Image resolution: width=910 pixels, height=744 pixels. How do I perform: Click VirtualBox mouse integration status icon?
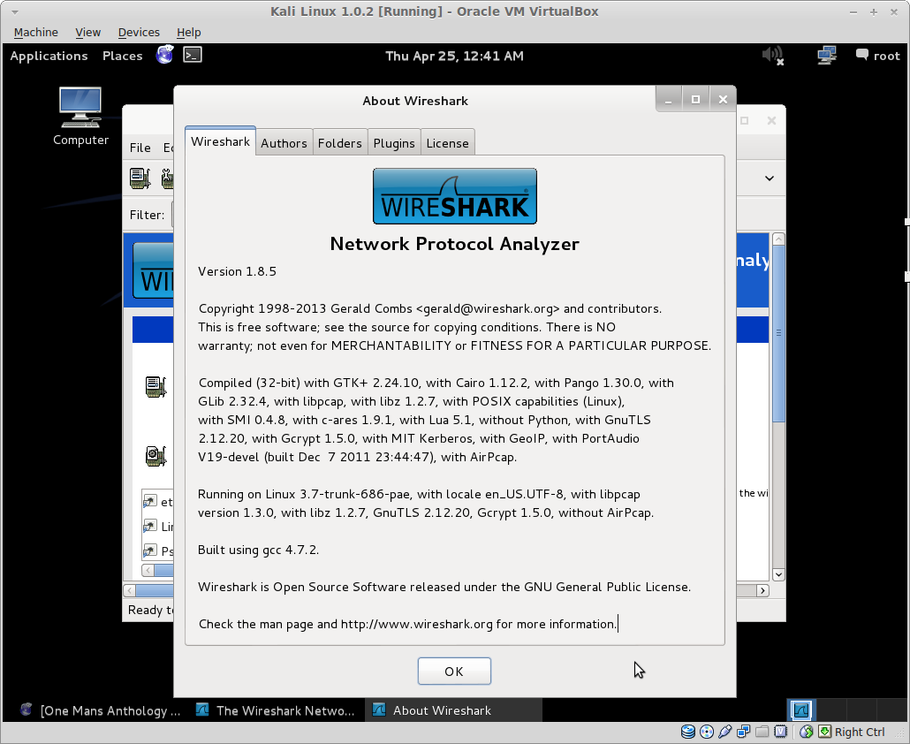click(x=806, y=732)
